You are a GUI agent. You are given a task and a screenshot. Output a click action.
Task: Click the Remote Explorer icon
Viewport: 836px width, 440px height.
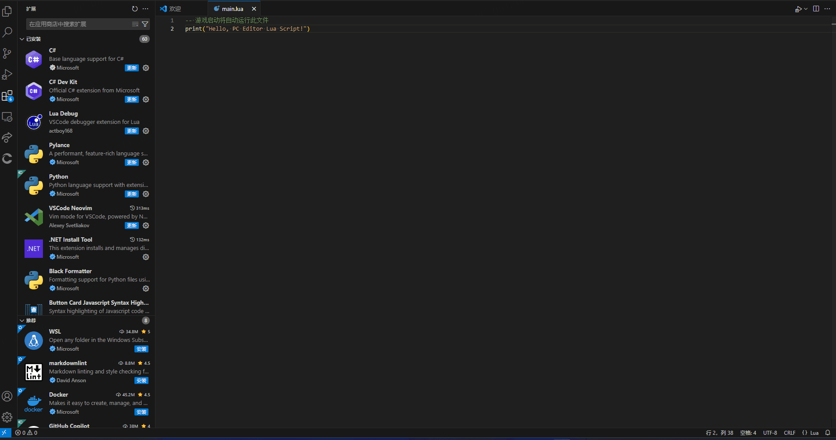click(x=7, y=117)
